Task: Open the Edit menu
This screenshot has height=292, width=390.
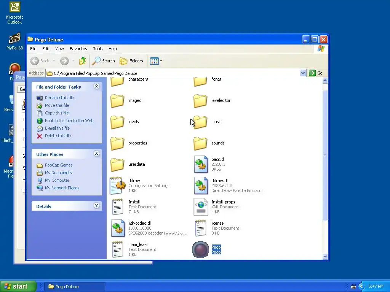Action: click(46, 49)
